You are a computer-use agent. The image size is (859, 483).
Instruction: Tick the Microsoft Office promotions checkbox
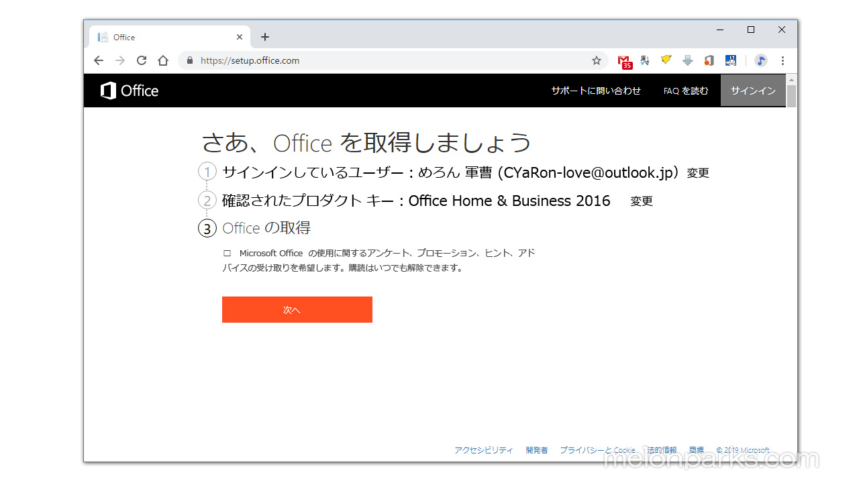227,254
